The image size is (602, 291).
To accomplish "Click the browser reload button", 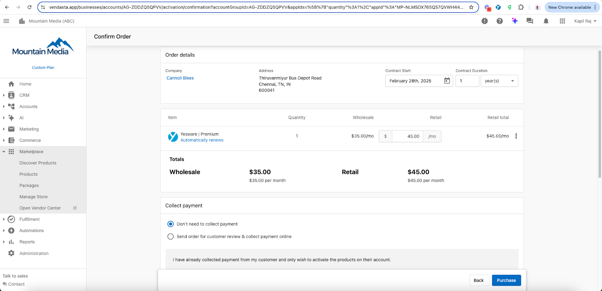I will [x=29, y=7].
